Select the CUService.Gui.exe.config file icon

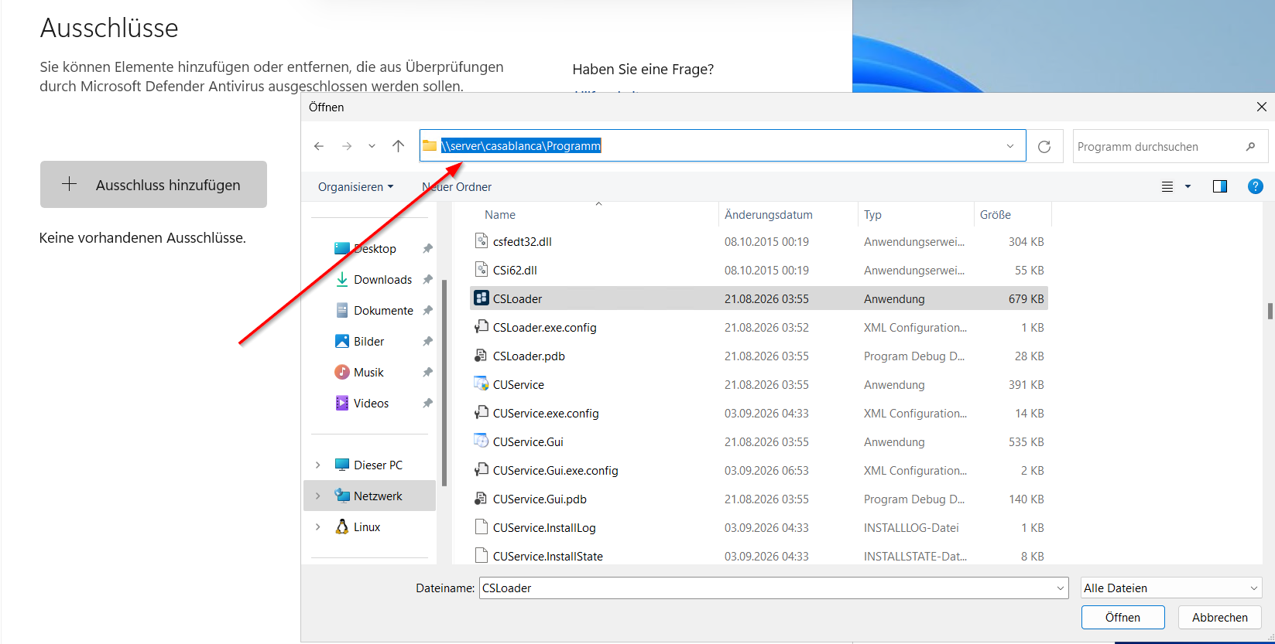481,470
